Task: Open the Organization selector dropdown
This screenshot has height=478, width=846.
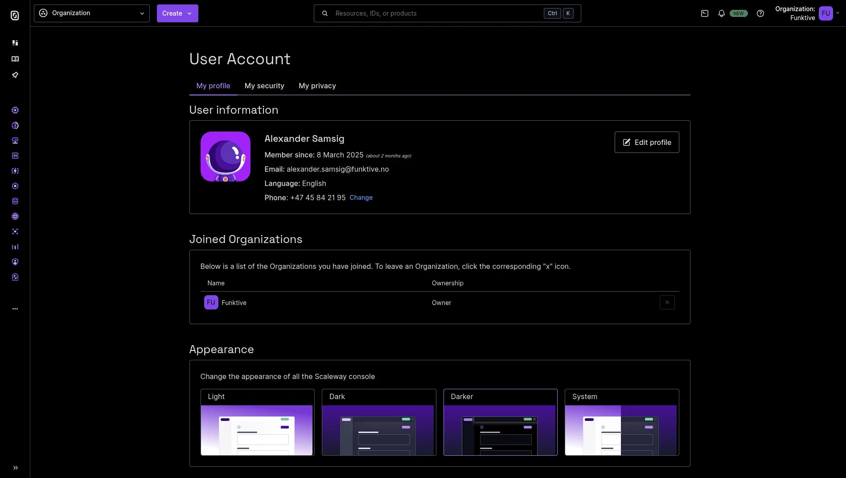Action: point(92,13)
